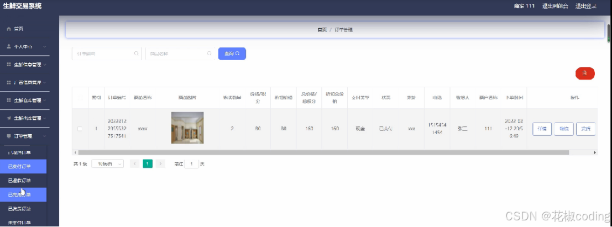612x227 pixels.
Task: Click the 物流 button in the order row
Action: (563, 129)
